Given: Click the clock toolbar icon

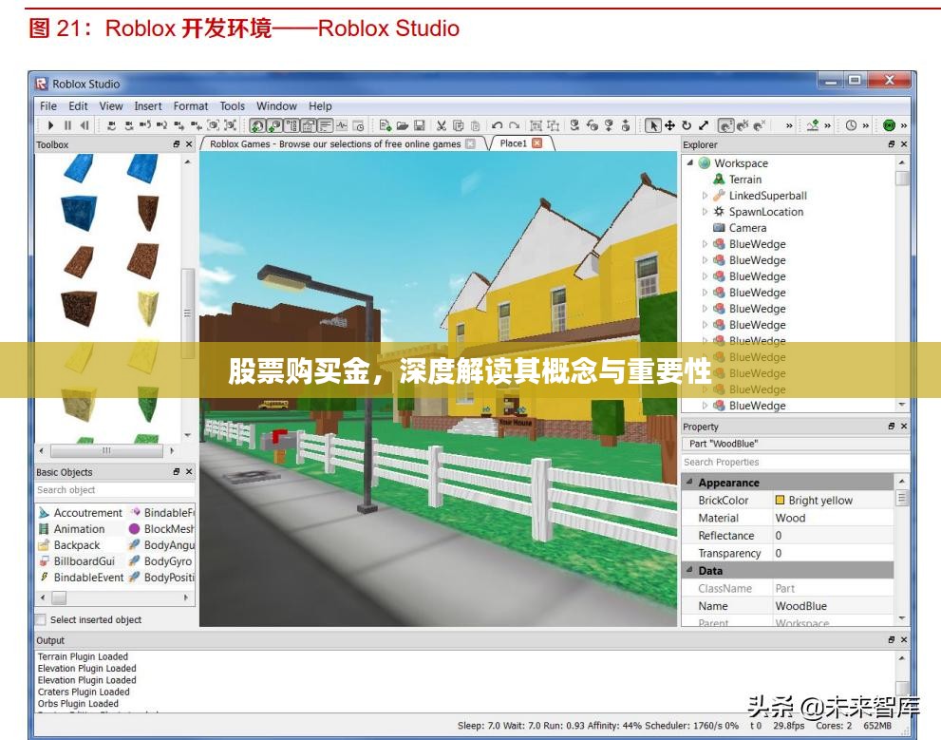Looking at the screenshot, I should (851, 125).
